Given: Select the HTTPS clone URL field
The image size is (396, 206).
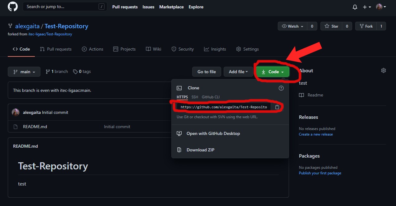Looking at the screenshot, I should pos(224,107).
